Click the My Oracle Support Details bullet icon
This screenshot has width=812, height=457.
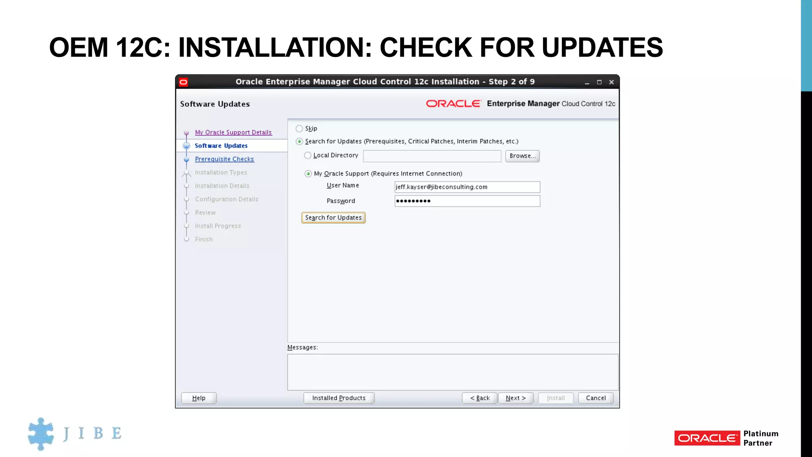pyautogui.click(x=186, y=132)
